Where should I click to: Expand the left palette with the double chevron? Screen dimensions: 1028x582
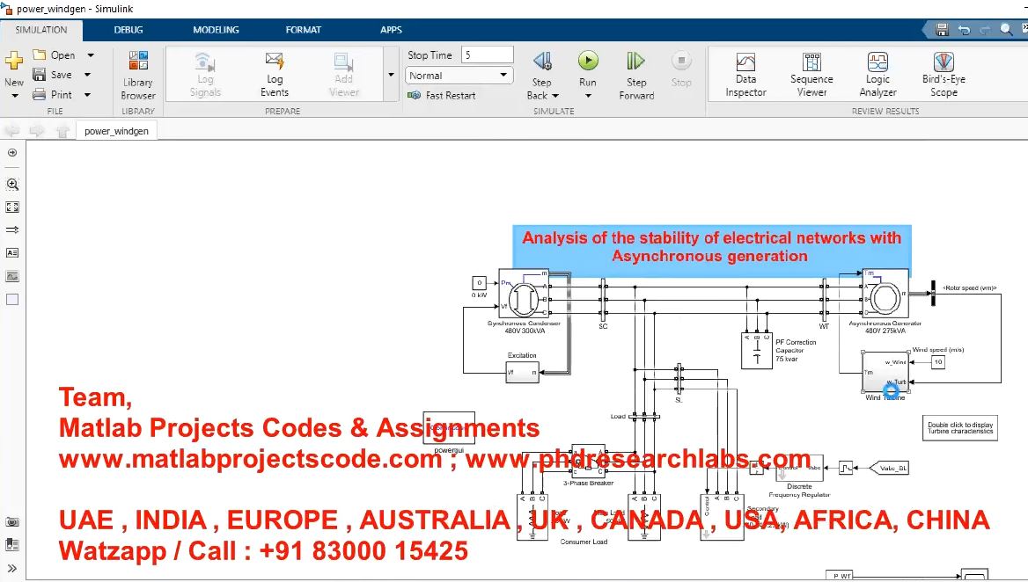[12, 568]
